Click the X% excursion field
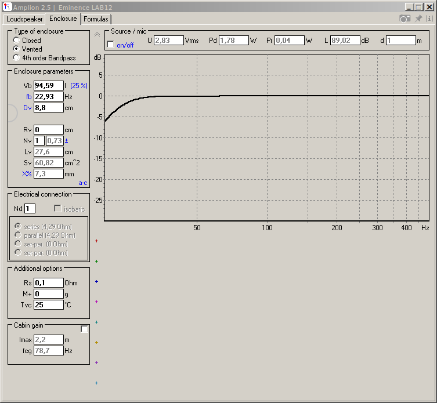Viewport: 437px width, 403px height. tap(49, 174)
